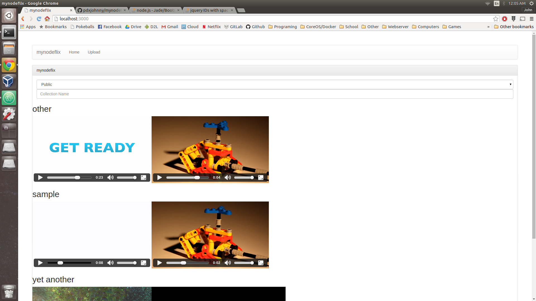Open the Public visibility dropdown
The image size is (536, 301).
[x=275, y=84]
